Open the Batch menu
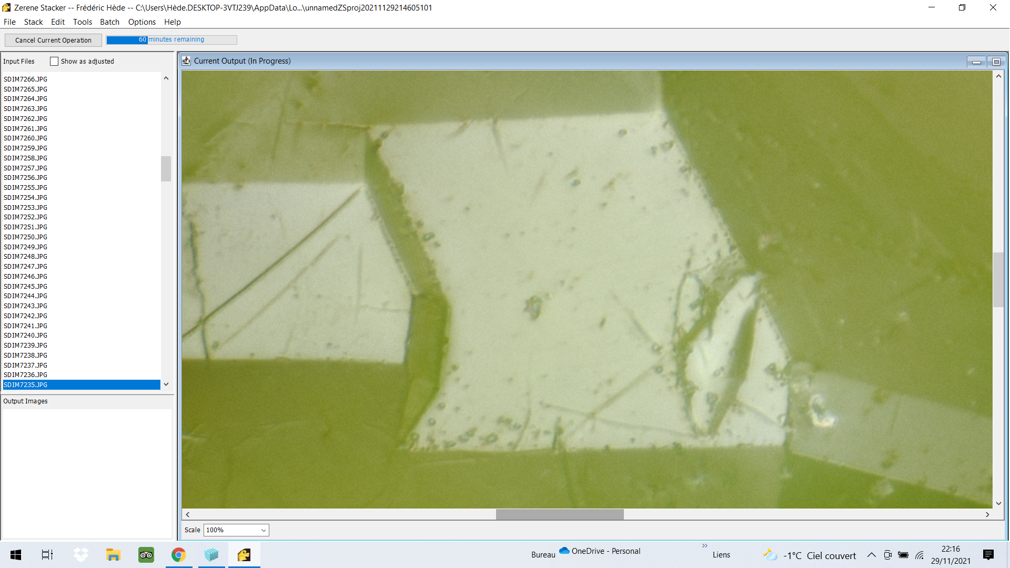 [110, 22]
